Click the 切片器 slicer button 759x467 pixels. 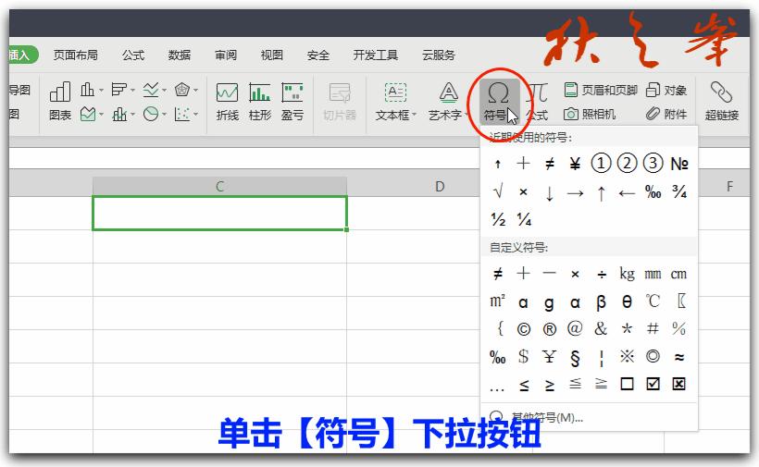point(340,102)
